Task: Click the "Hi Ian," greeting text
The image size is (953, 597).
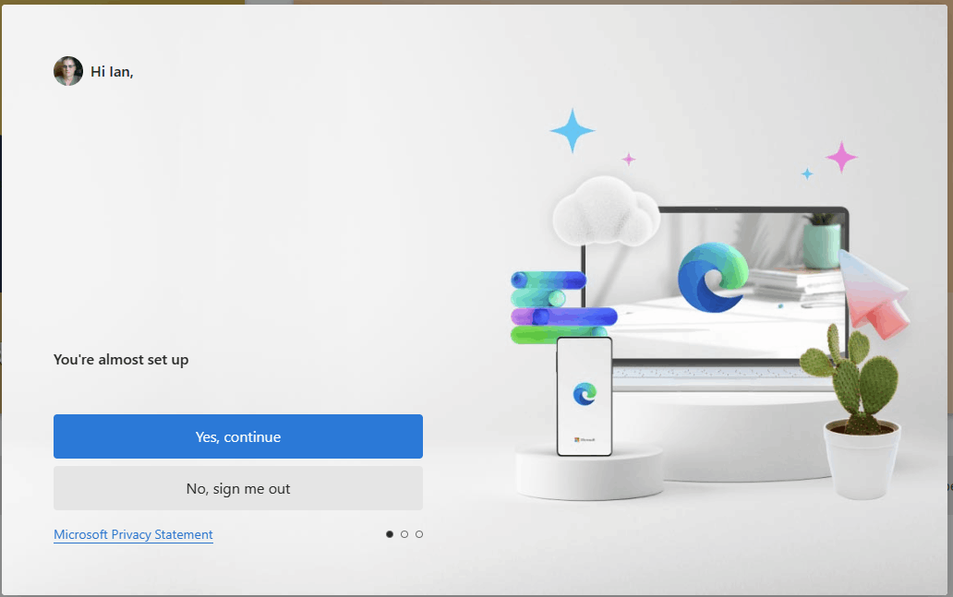Action: click(x=112, y=72)
